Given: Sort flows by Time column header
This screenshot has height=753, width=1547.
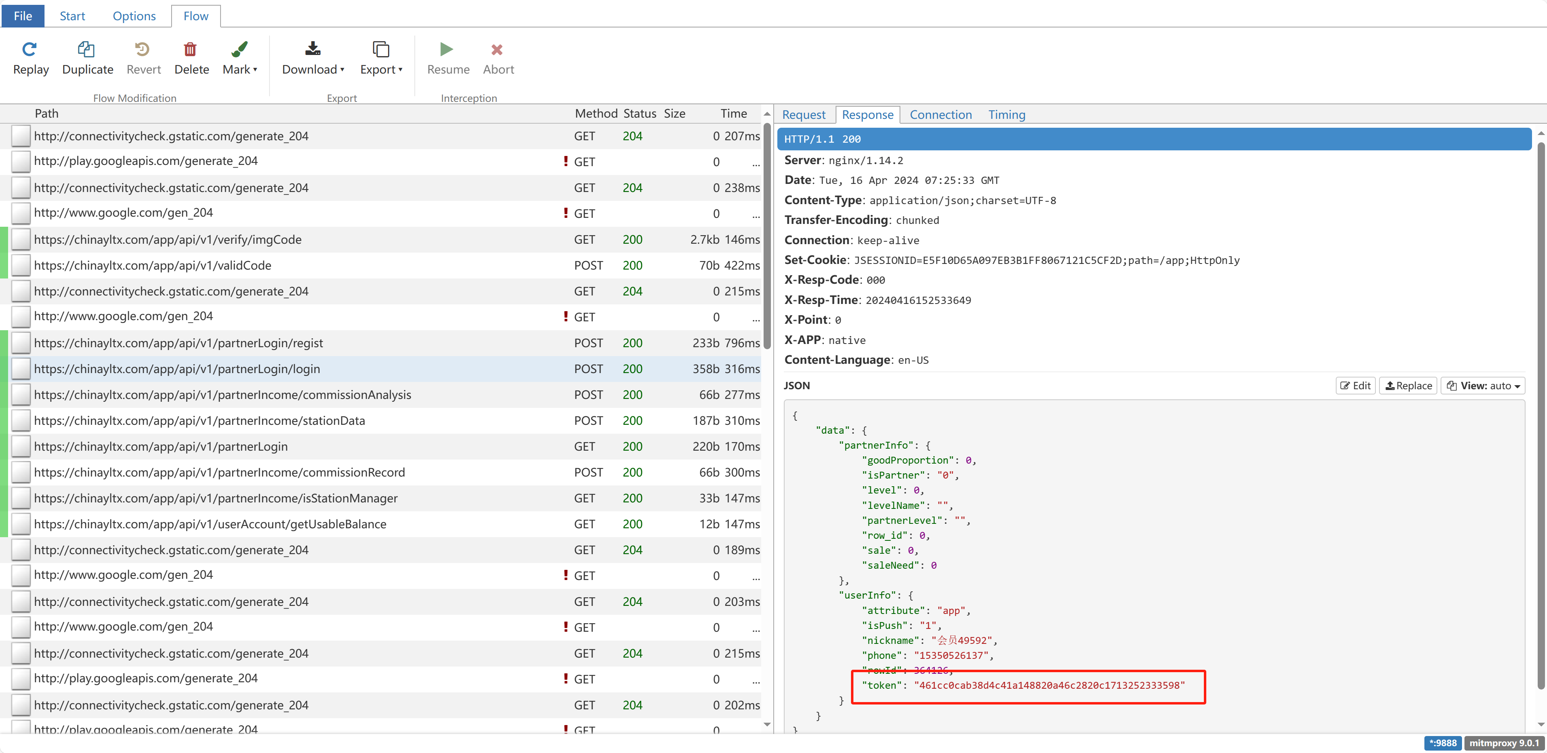Looking at the screenshot, I should point(733,114).
